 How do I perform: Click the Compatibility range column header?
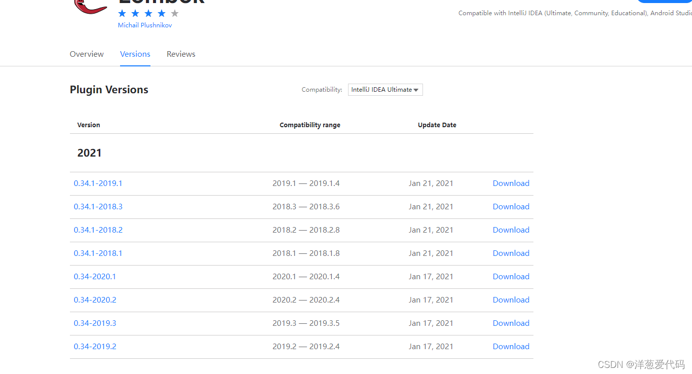pyautogui.click(x=310, y=125)
